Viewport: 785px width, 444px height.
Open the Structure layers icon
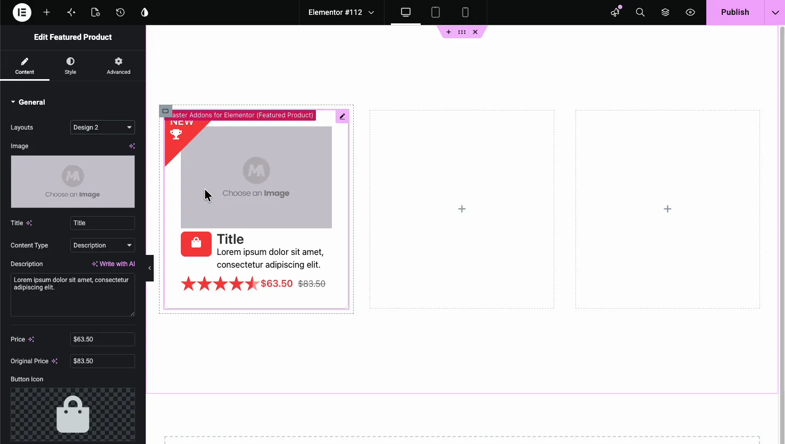[x=665, y=12]
